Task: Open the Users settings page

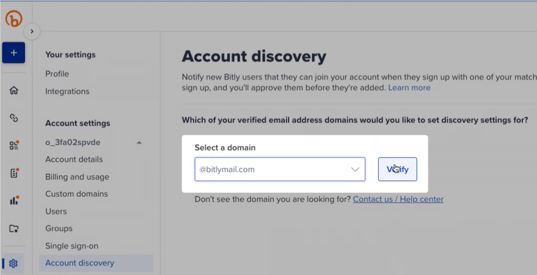Action: coord(56,211)
